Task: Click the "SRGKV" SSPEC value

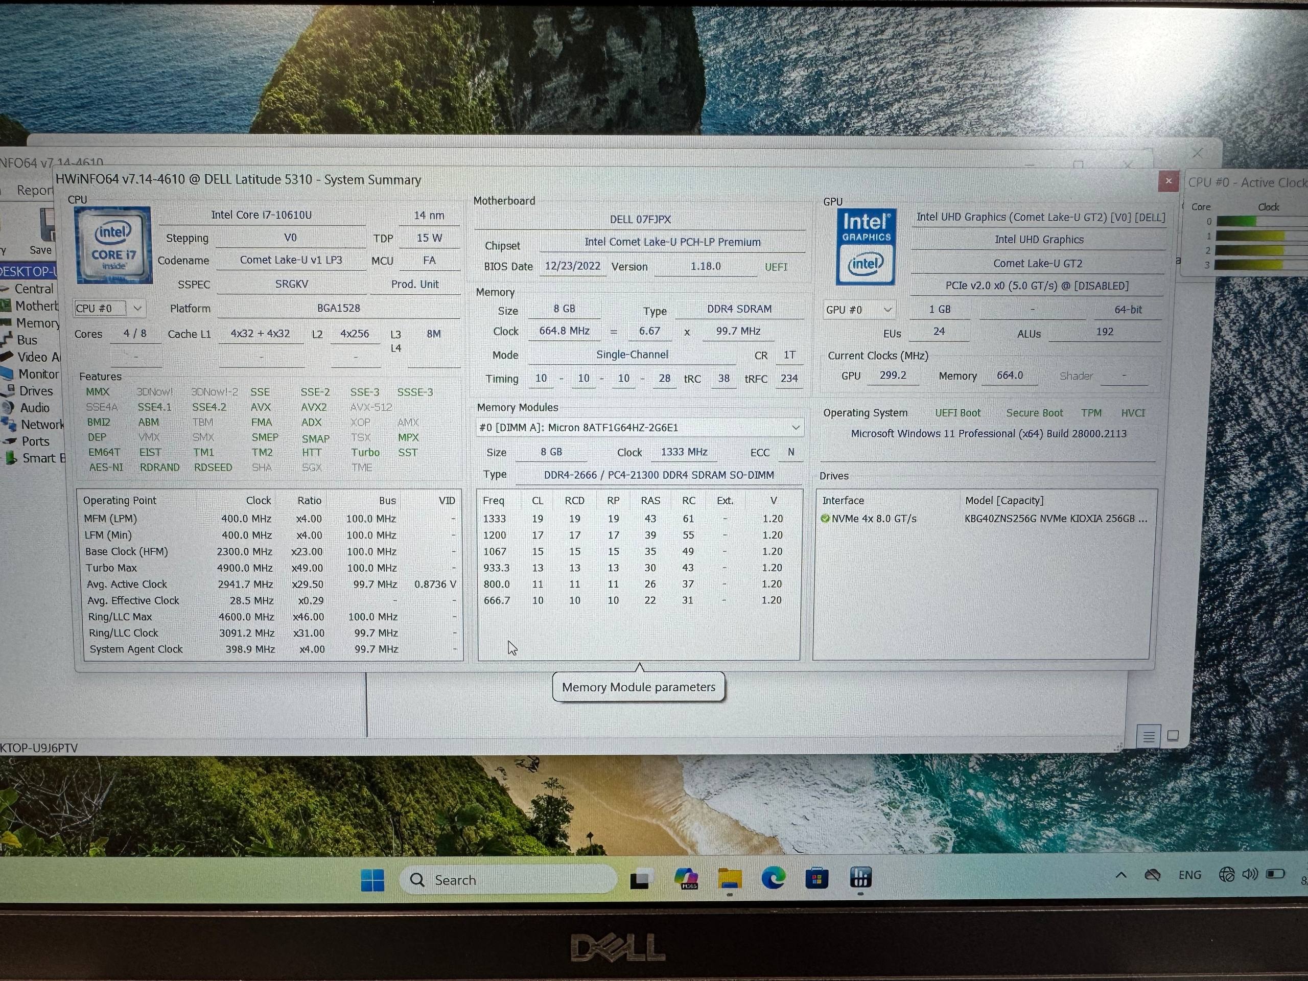Action: click(292, 285)
